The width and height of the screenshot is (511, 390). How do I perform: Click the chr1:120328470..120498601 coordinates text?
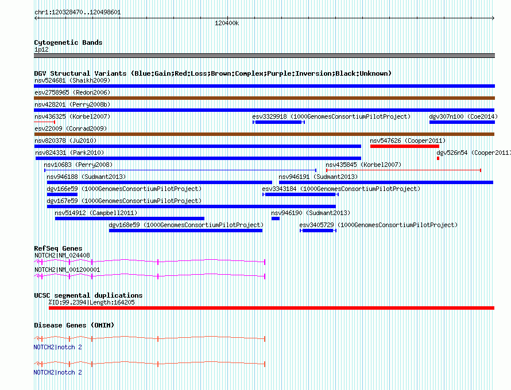tap(78, 13)
